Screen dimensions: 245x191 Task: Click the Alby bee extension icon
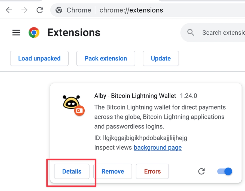coord(72,104)
